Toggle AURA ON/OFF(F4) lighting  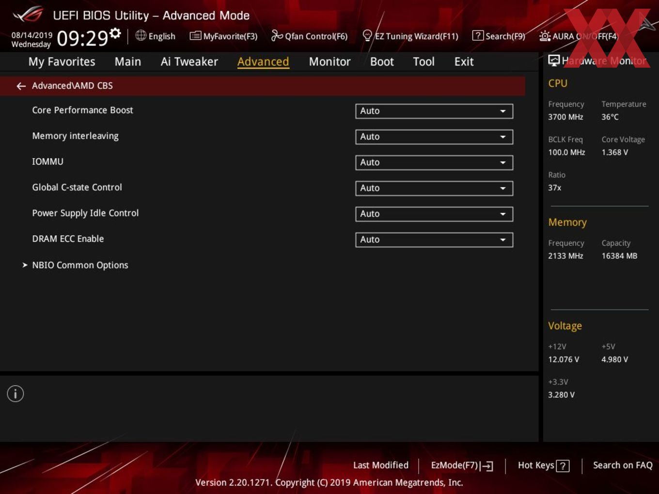click(x=579, y=36)
